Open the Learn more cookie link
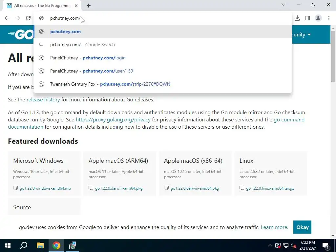 point(275,227)
